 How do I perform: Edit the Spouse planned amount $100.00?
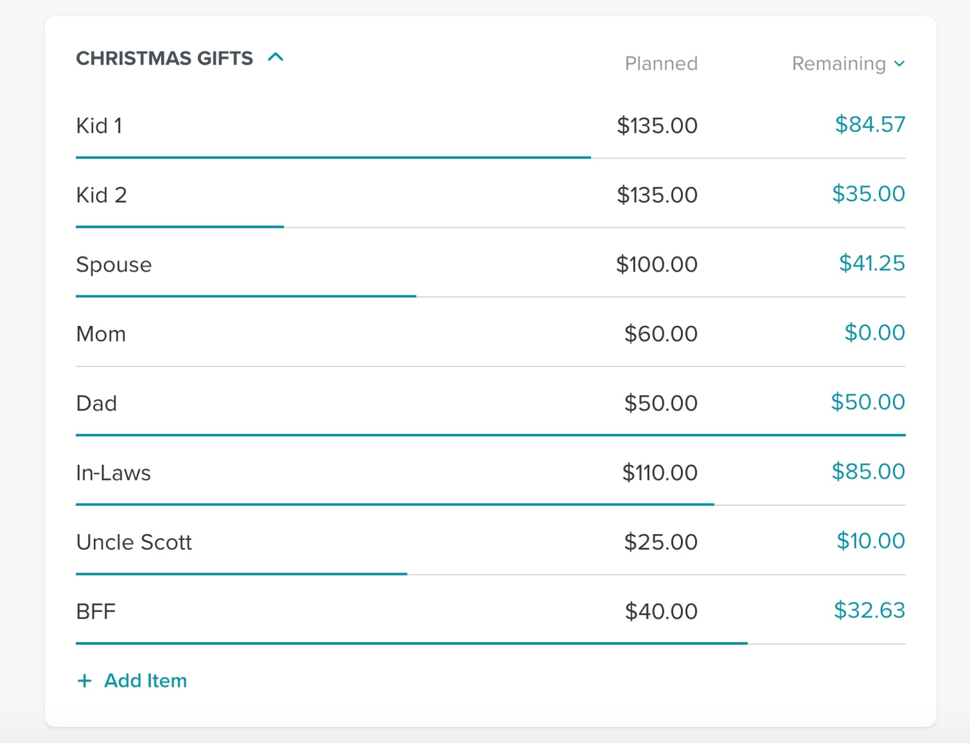coord(656,264)
